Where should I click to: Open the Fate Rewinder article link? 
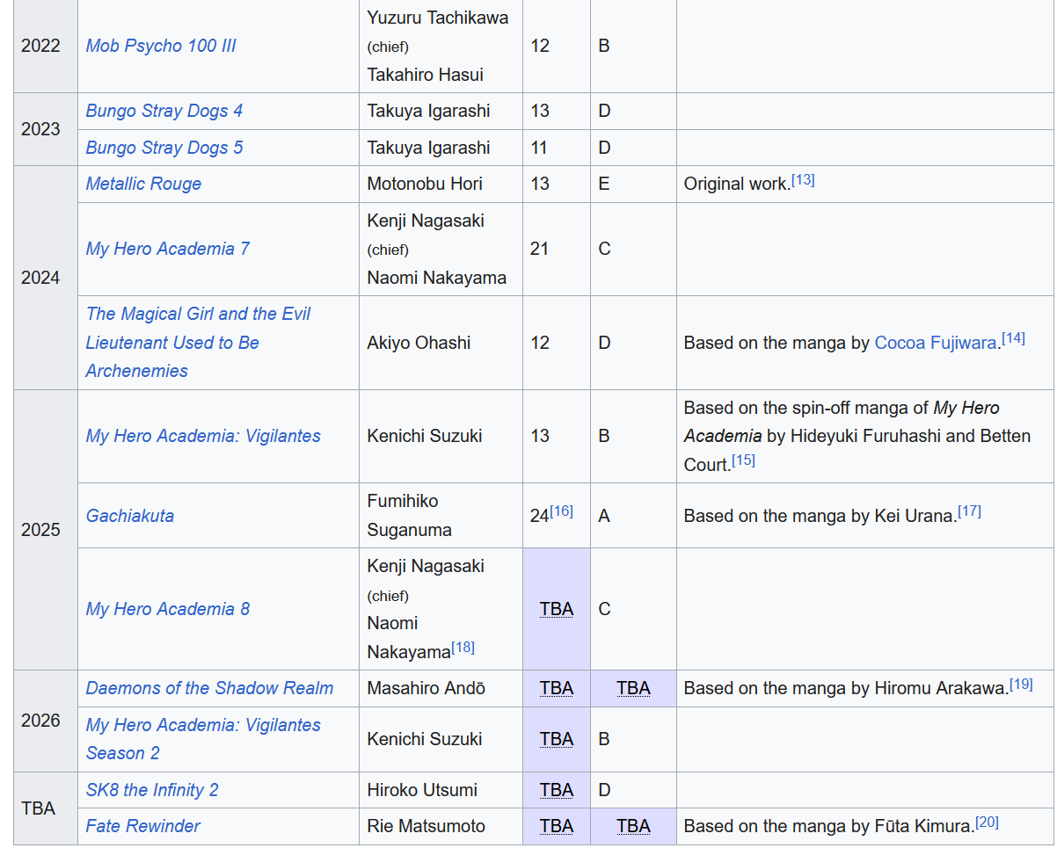point(143,826)
